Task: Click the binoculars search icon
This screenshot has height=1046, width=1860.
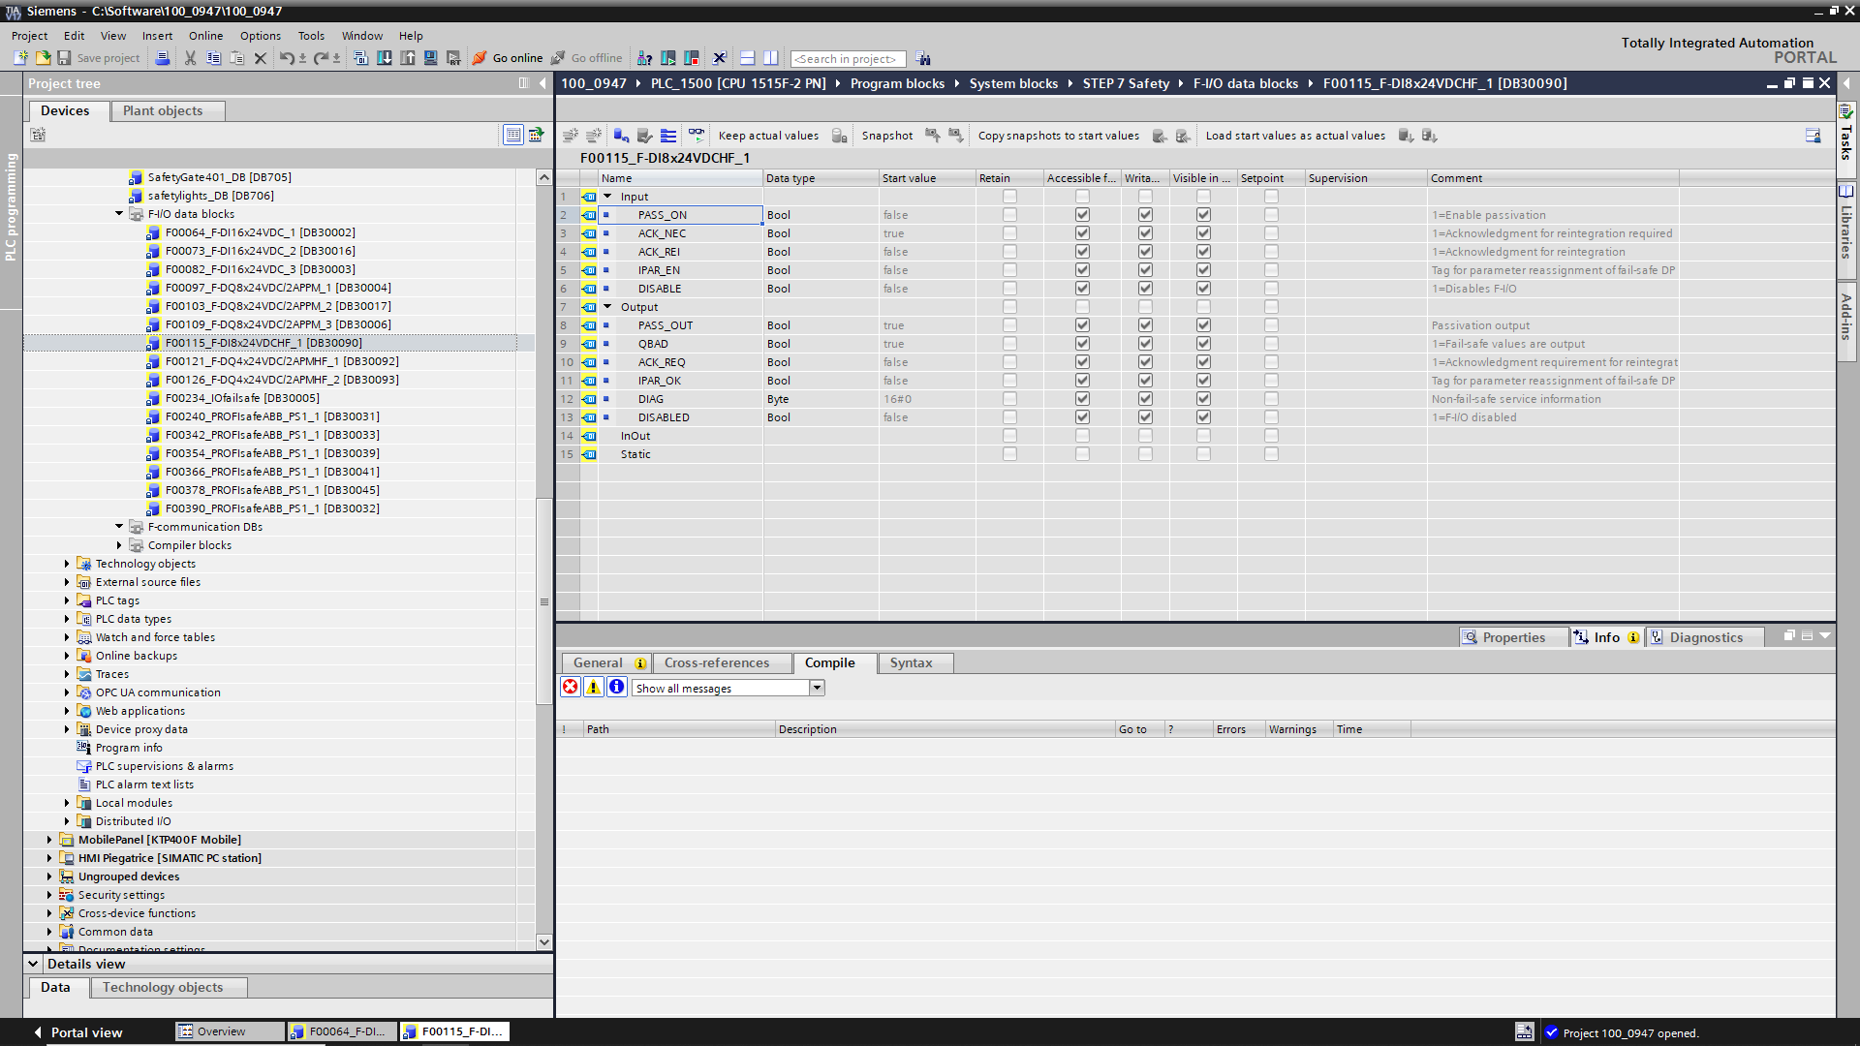Action: [x=922, y=58]
